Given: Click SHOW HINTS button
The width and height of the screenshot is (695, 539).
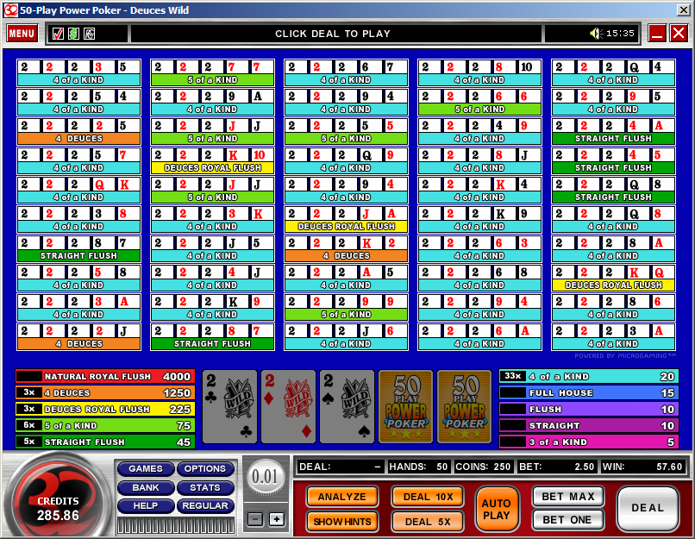Looking at the screenshot, I should (341, 522).
